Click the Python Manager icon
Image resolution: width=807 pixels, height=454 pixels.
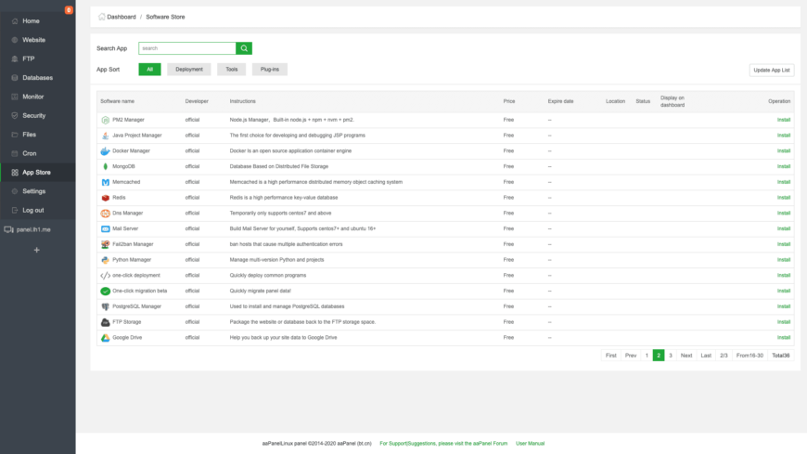(105, 260)
